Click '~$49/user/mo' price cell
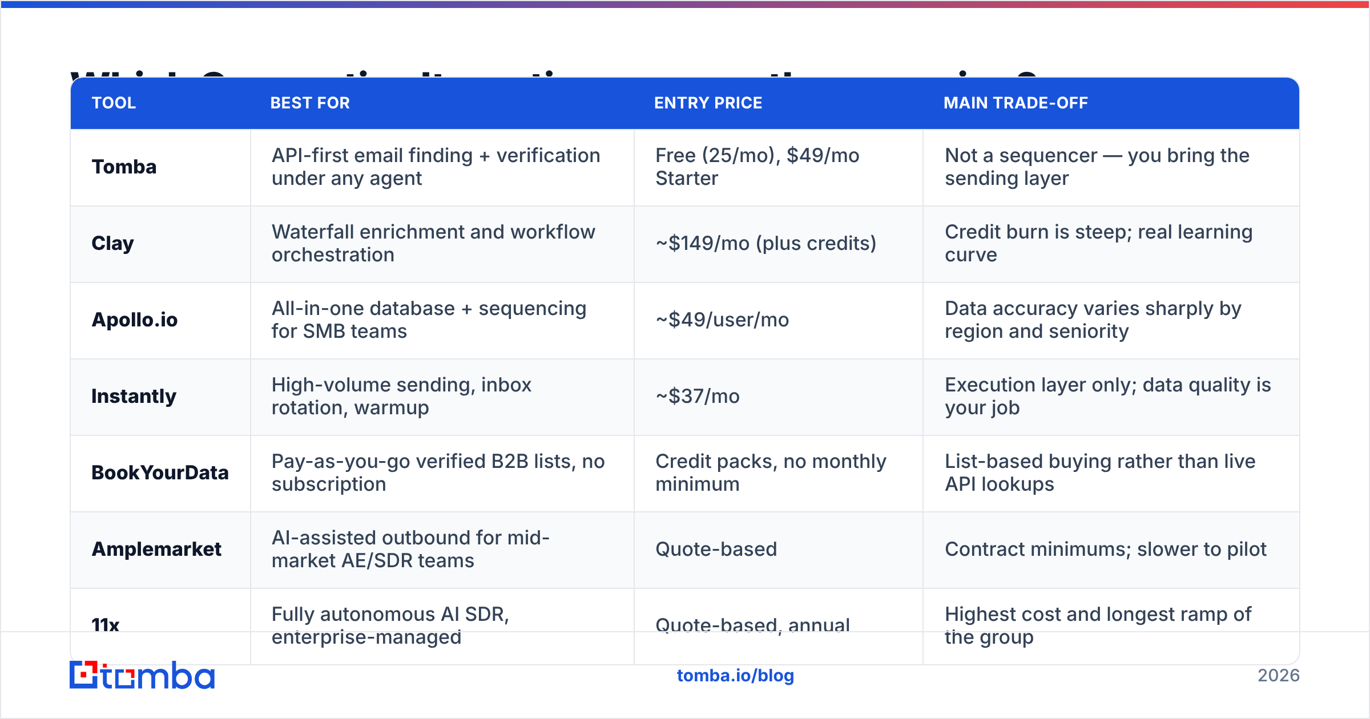The height and width of the screenshot is (719, 1370). click(779, 320)
